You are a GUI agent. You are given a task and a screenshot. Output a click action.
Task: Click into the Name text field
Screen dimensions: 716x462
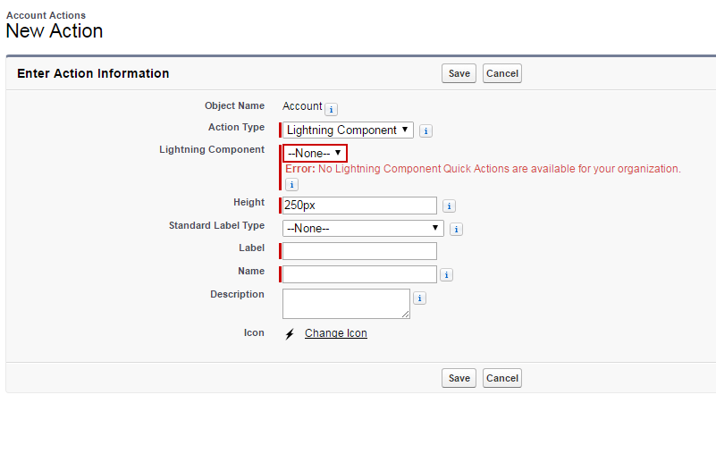[x=359, y=274]
